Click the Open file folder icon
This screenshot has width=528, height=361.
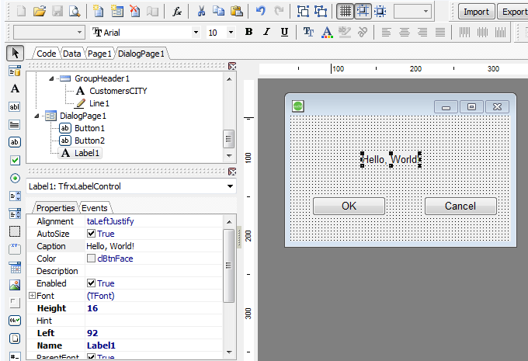coord(40,11)
